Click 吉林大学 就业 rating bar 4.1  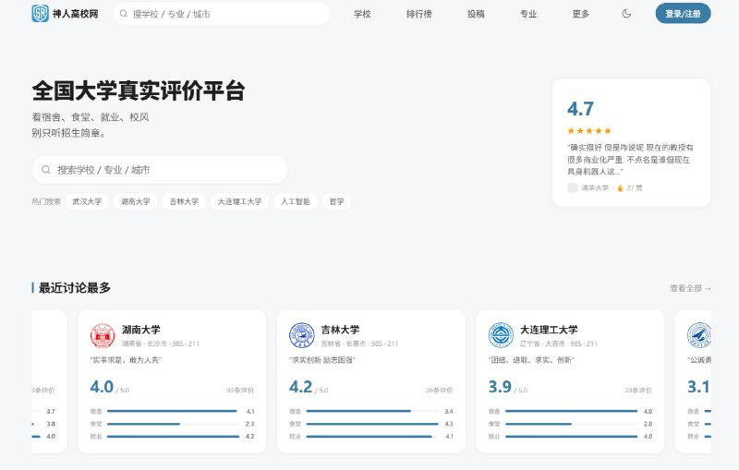click(x=371, y=437)
